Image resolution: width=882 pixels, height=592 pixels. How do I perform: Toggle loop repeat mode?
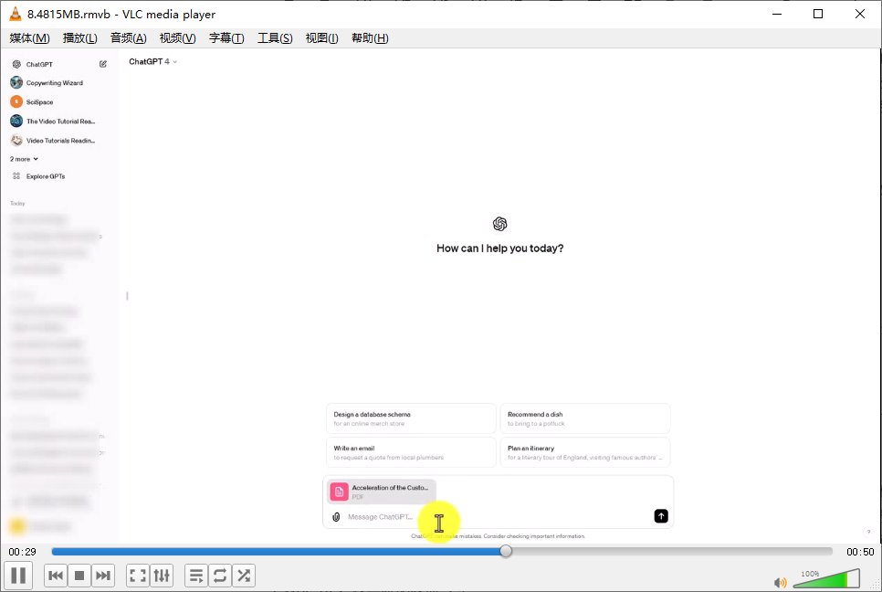point(220,576)
